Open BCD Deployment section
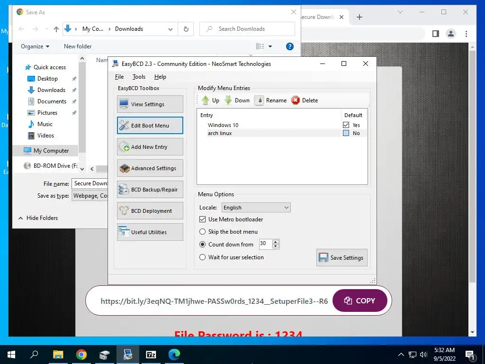Image resolution: width=485 pixels, height=364 pixels. point(150,211)
